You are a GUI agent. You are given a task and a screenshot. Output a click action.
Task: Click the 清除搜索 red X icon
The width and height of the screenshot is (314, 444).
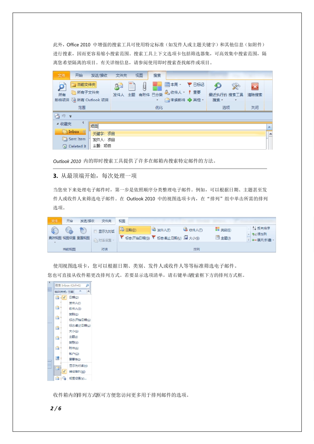(255, 87)
